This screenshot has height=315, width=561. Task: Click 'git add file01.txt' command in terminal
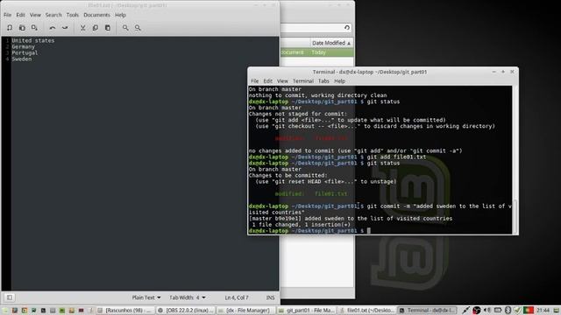396,157
